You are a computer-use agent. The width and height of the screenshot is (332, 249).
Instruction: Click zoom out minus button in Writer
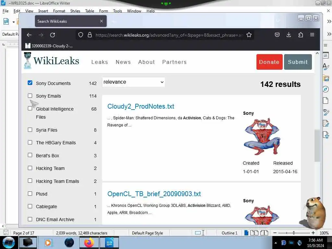click(275, 233)
